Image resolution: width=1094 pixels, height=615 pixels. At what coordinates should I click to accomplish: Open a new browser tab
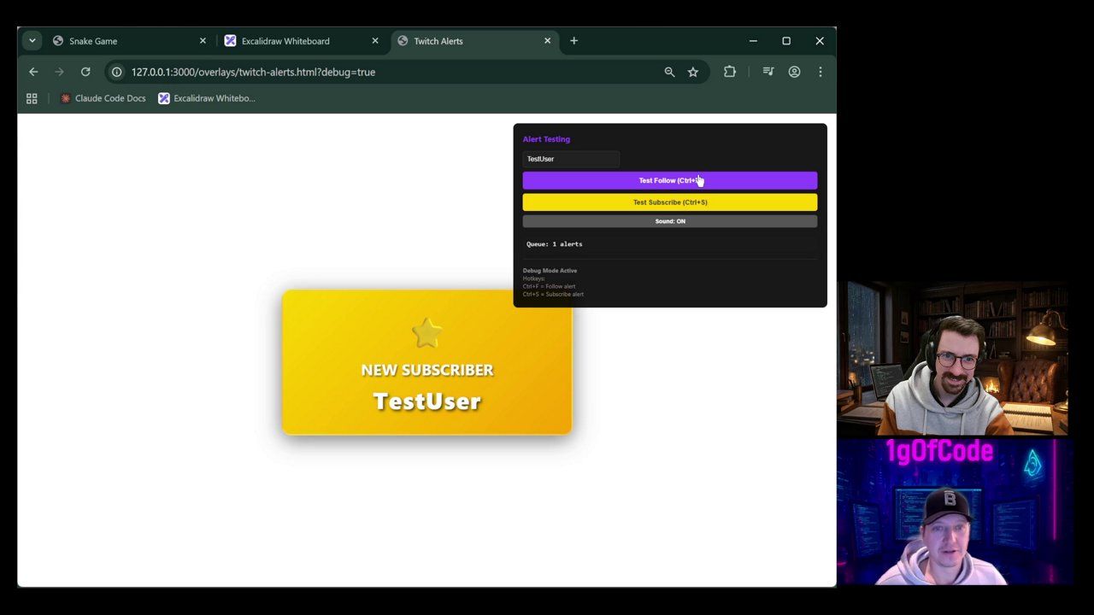[x=573, y=40]
